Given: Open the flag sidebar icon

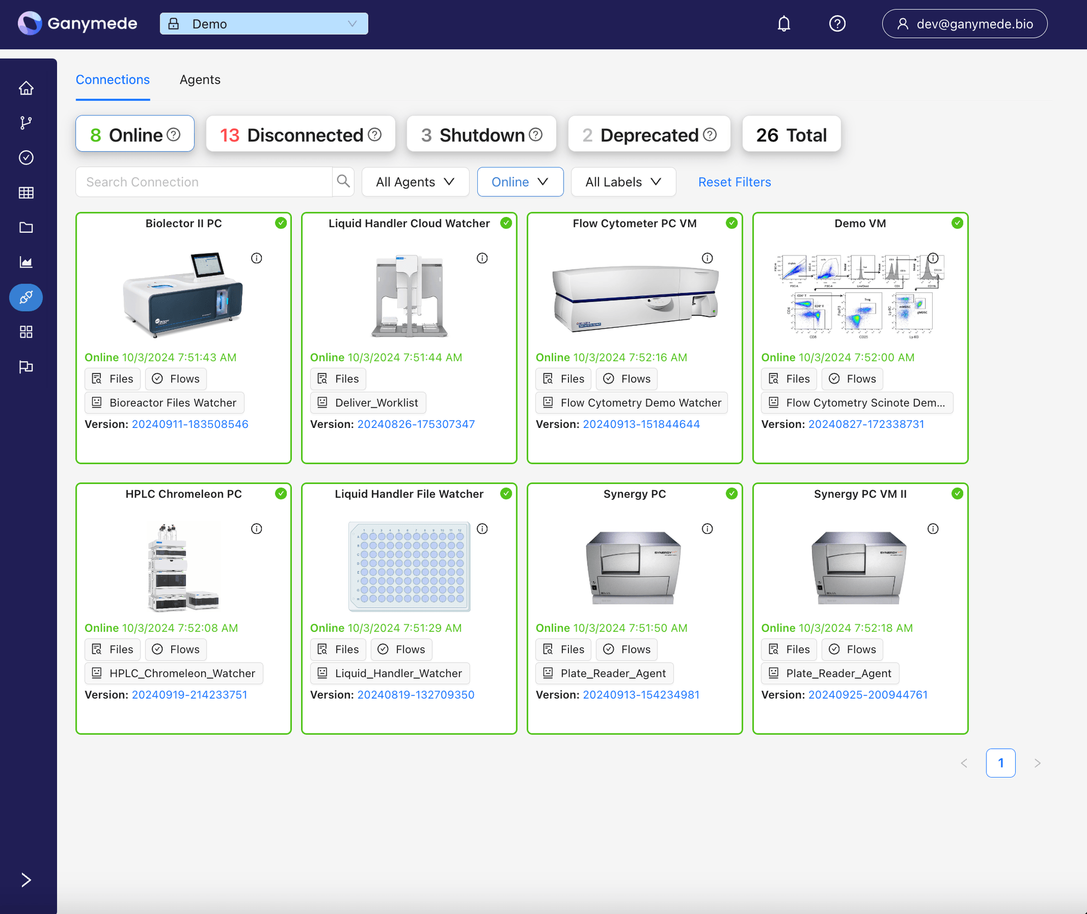Looking at the screenshot, I should tap(26, 367).
